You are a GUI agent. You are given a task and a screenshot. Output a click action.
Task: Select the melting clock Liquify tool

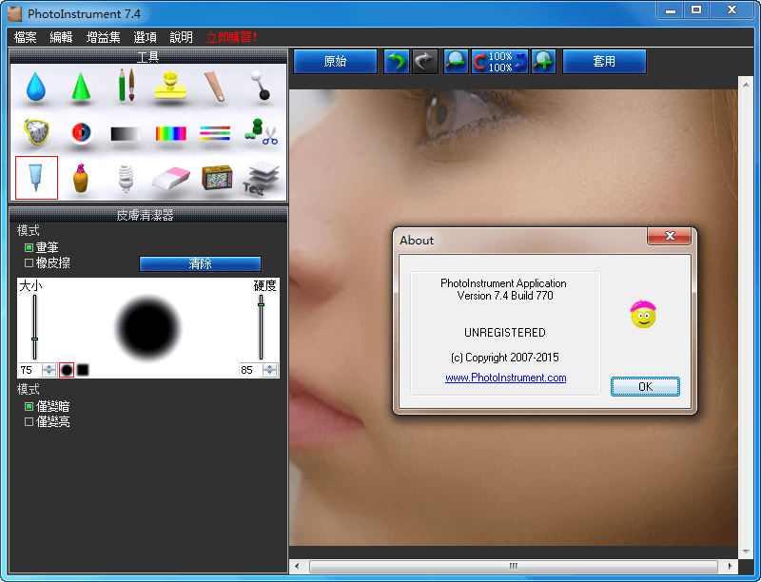[x=37, y=131]
